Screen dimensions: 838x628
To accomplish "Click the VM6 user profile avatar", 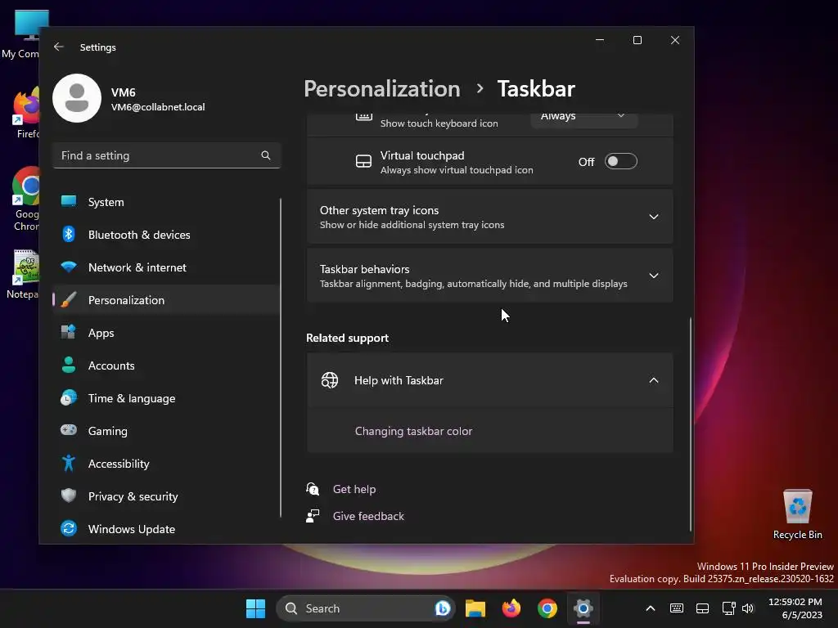I will pos(77,98).
